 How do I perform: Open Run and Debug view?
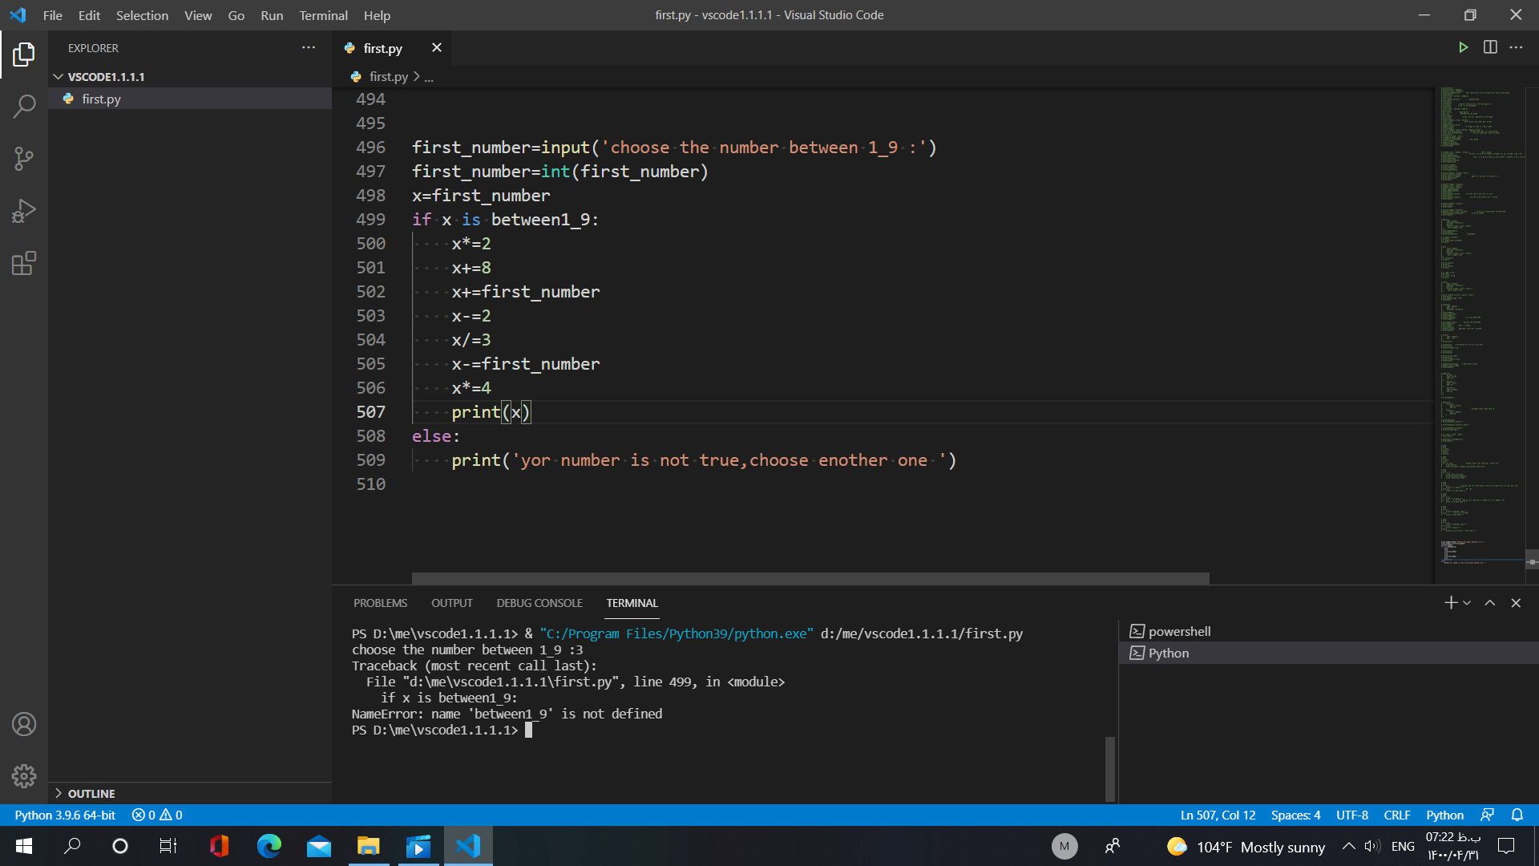point(24,211)
